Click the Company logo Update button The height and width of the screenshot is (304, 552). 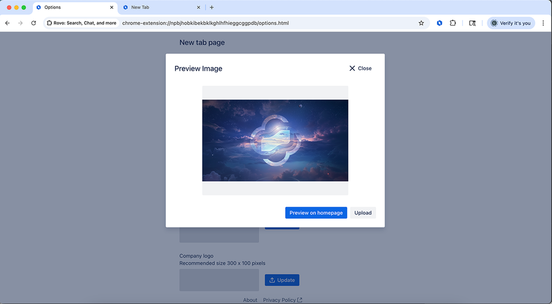click(x=282, y=280)
